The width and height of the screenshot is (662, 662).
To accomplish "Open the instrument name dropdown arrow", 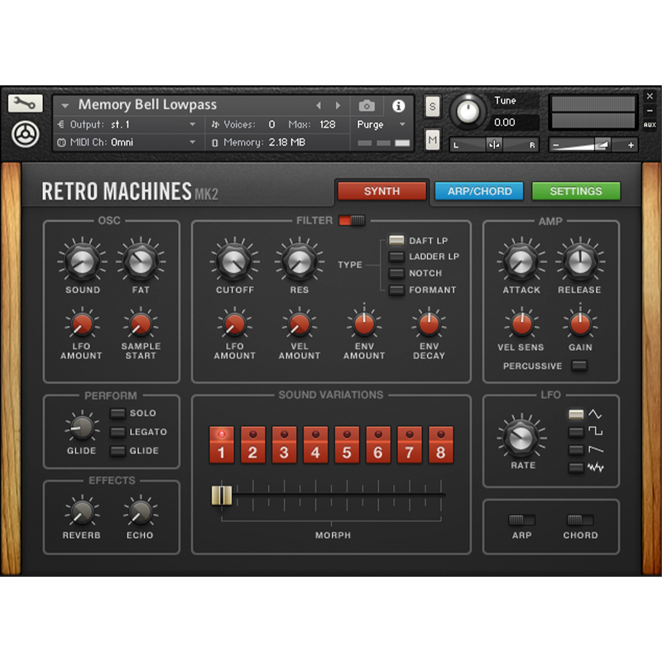I will coord(65,106).
